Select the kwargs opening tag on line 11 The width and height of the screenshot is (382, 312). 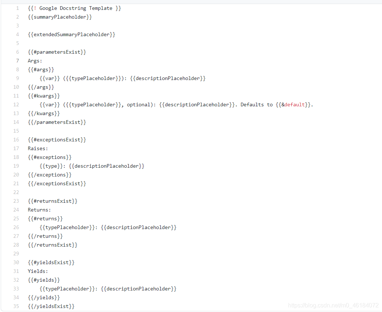(x=44, y=96)
